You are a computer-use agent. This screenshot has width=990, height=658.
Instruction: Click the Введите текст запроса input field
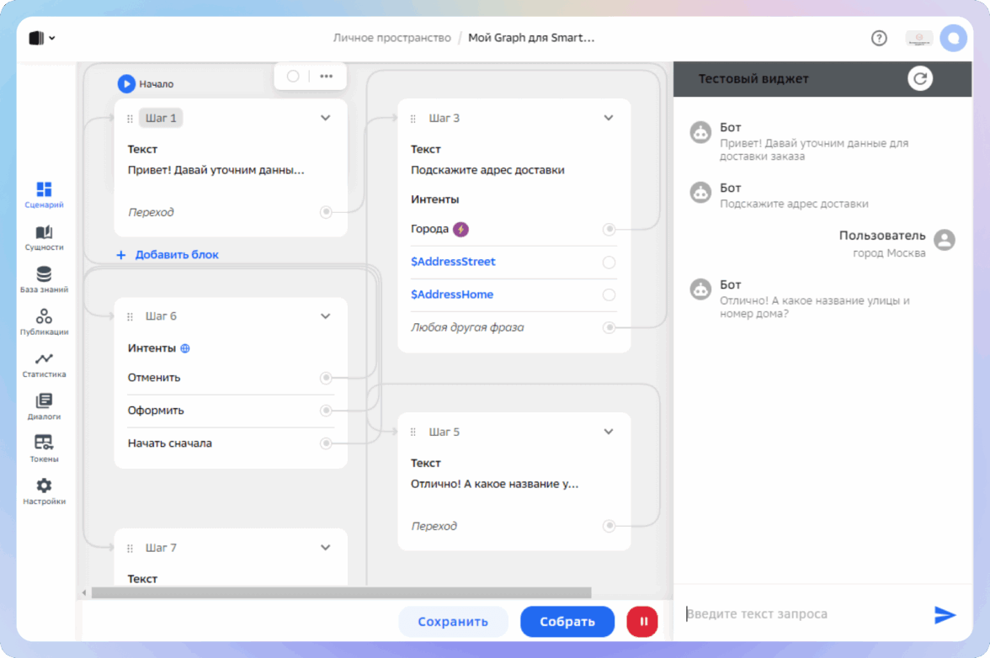coord(804,614)
